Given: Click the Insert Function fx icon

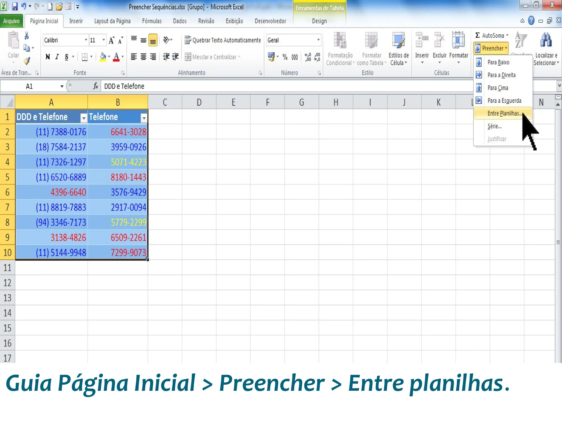Looking at the screenshot, I should click(x=95, y=86).
